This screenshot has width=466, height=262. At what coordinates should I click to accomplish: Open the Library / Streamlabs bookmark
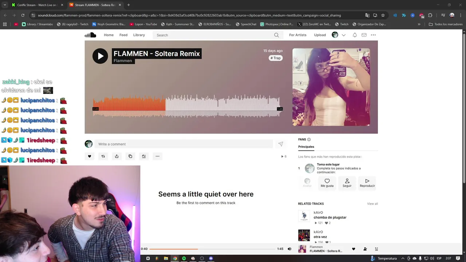[x=37, y=24]
